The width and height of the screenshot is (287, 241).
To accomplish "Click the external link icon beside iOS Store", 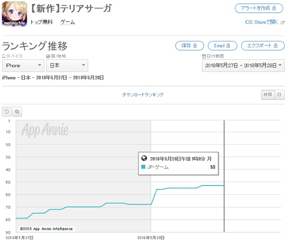I will tap(283, 22).
